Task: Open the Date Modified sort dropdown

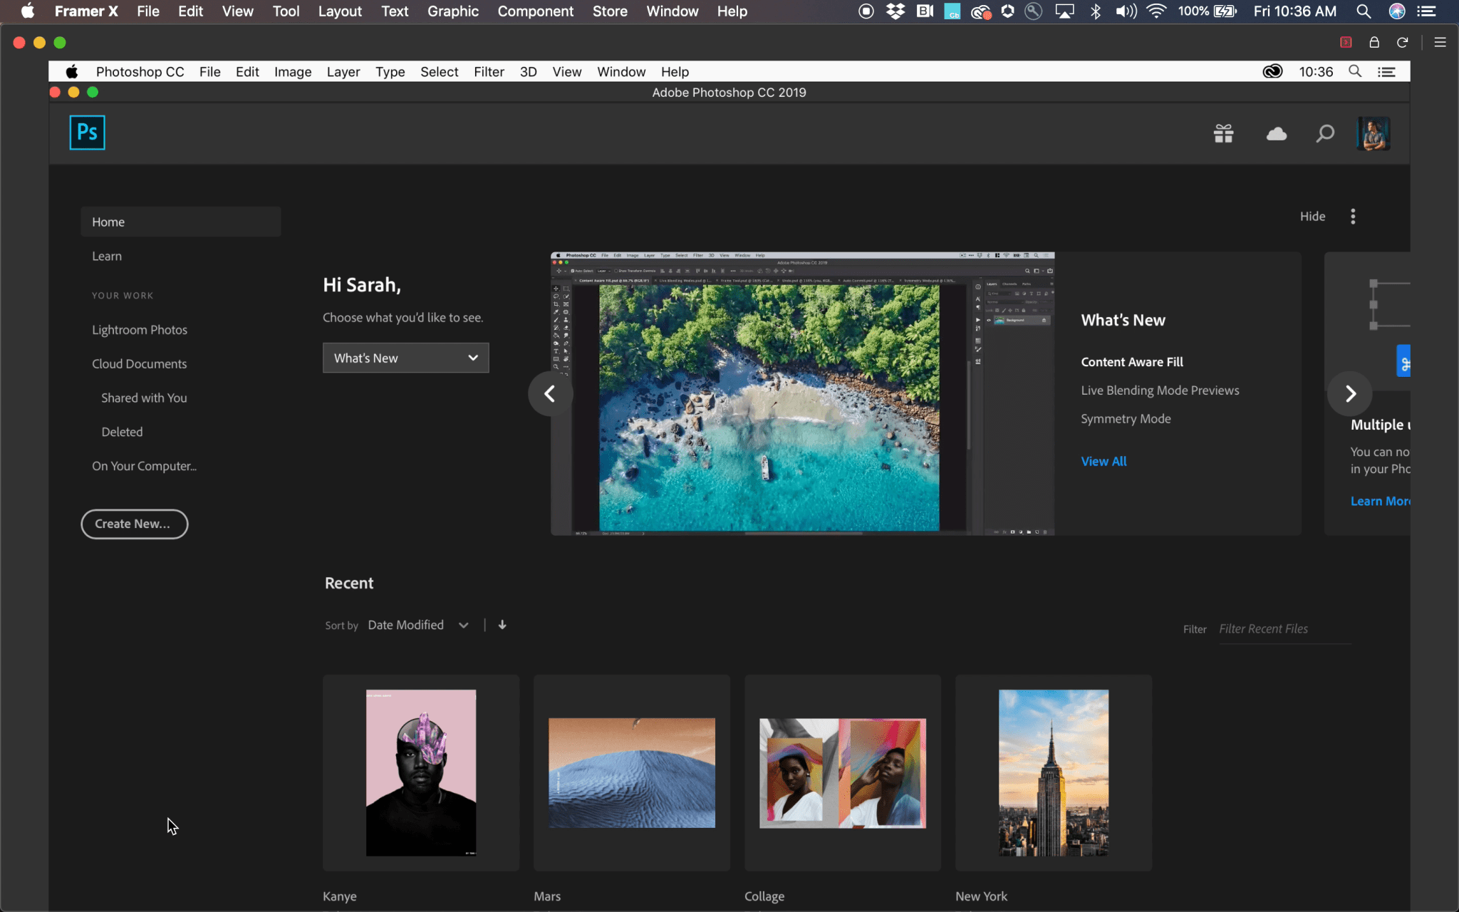Action: [418, 625]
